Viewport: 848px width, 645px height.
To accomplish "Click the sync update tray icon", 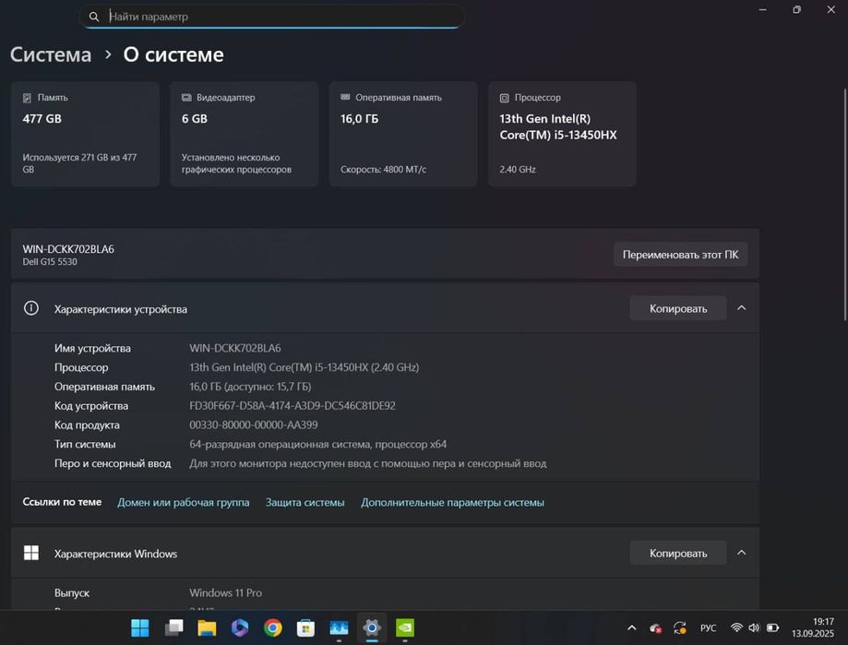I will [x=680, y=627].
